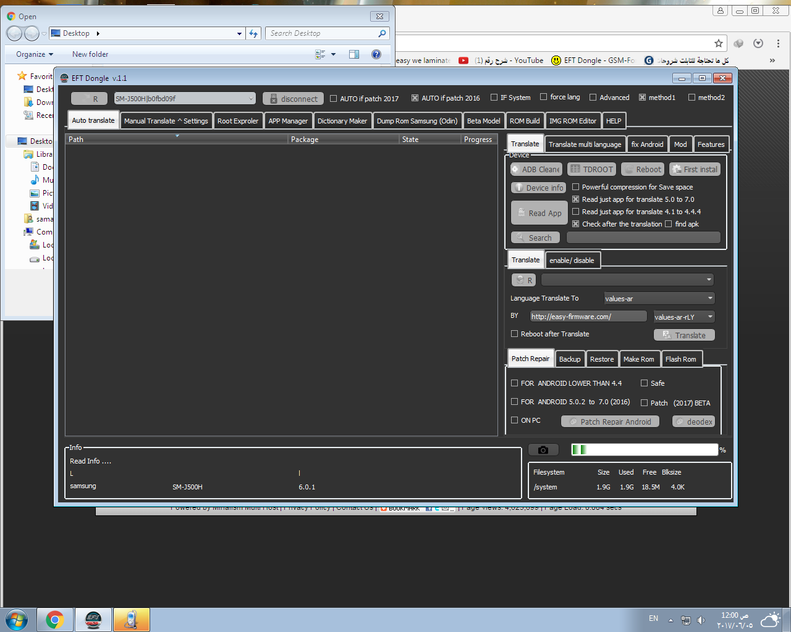Click the Translate button with icon

point(684,335)
